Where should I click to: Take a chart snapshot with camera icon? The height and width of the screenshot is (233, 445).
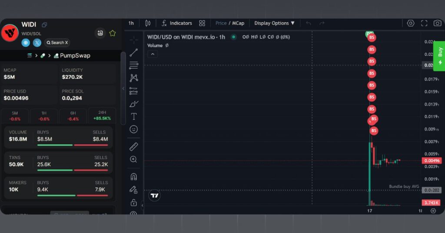point(437,23)
